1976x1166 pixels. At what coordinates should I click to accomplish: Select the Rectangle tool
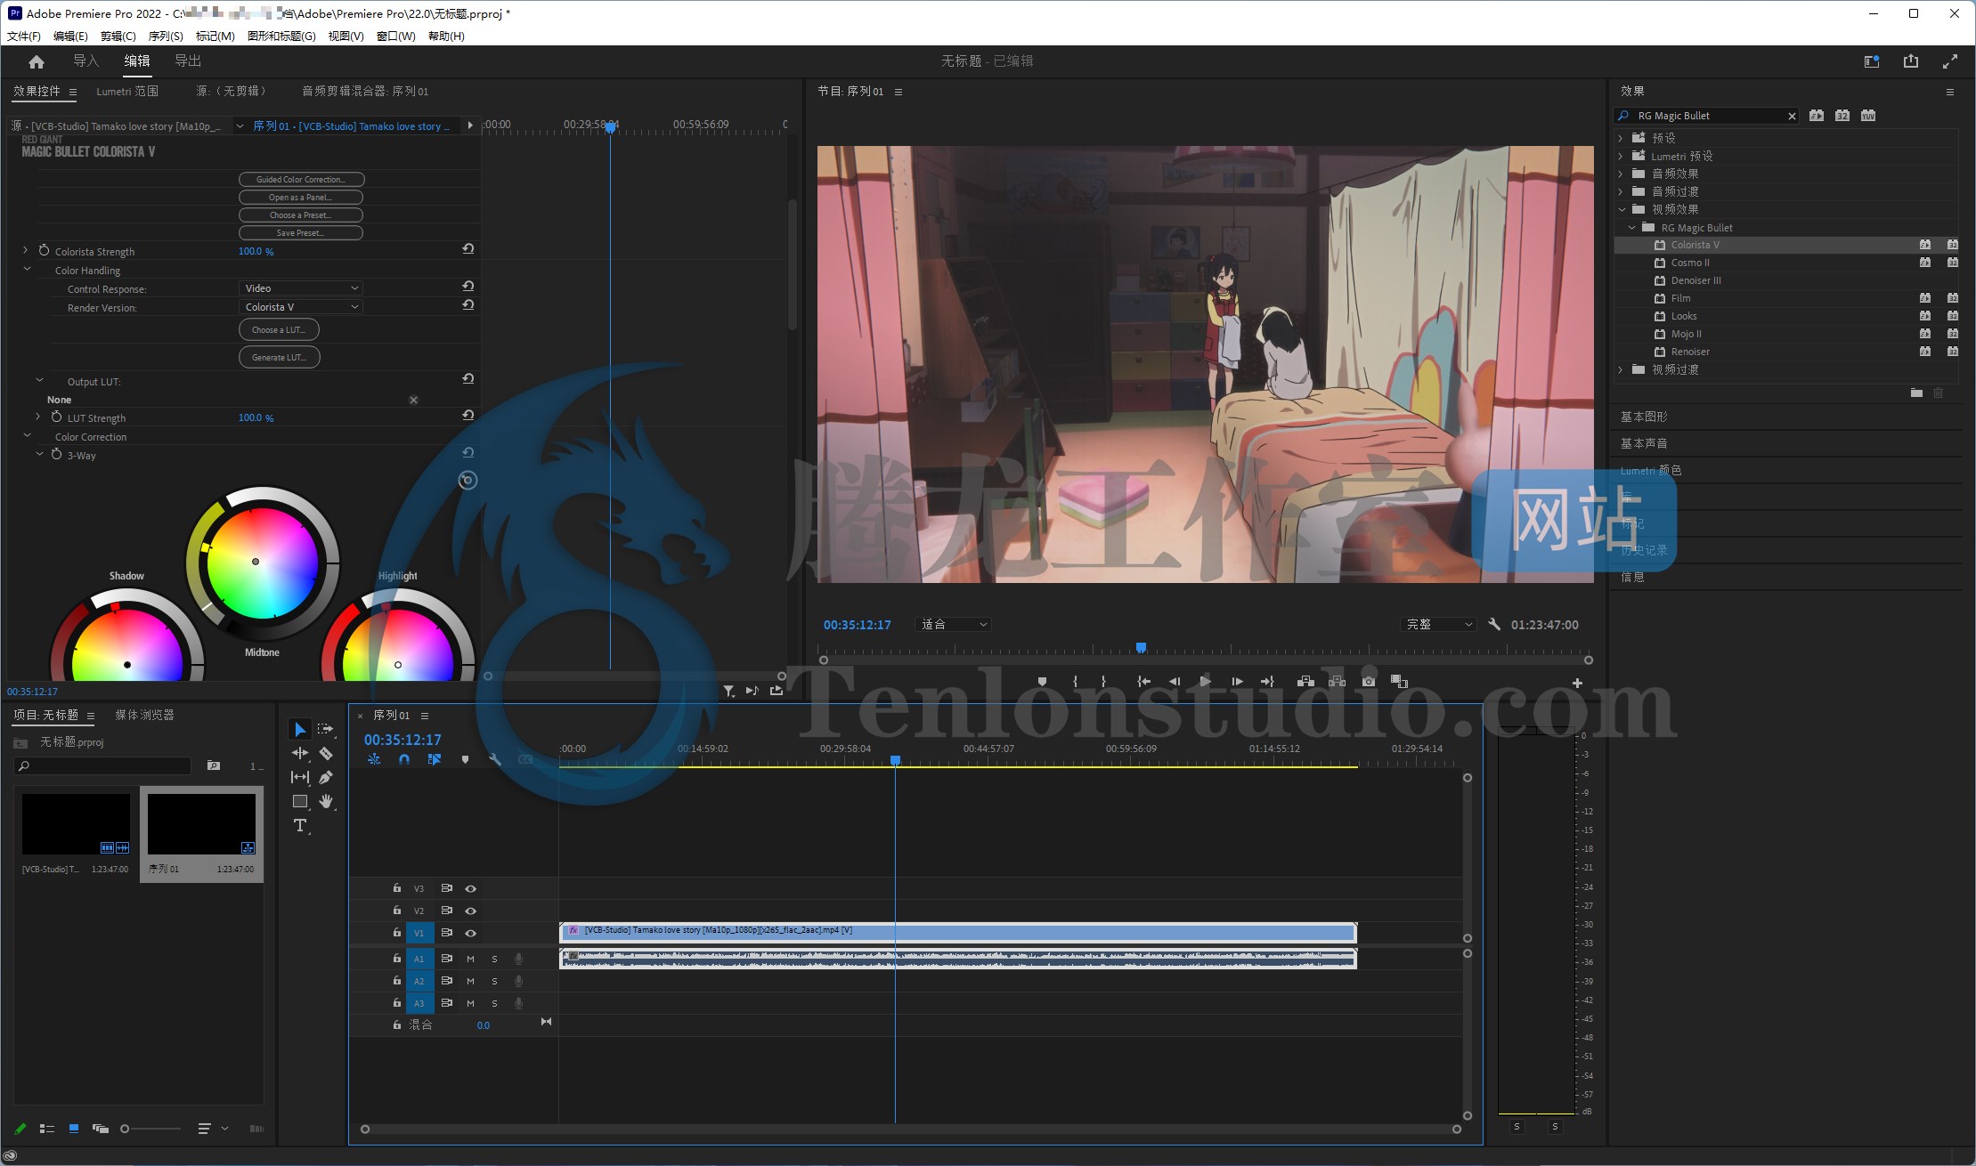(x=300, y=801)
